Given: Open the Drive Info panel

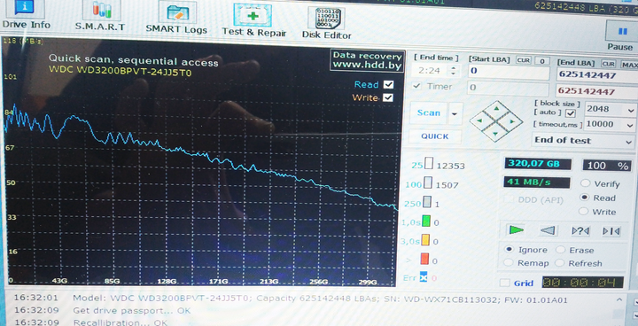Looking at the screenshot, I should [x=26, y=14].
